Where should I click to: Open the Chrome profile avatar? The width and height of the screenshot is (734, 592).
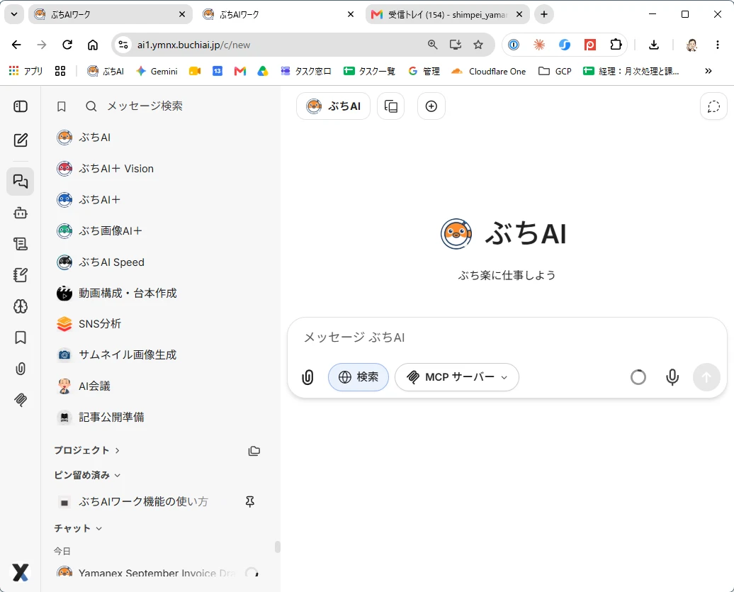pos(691,45)
